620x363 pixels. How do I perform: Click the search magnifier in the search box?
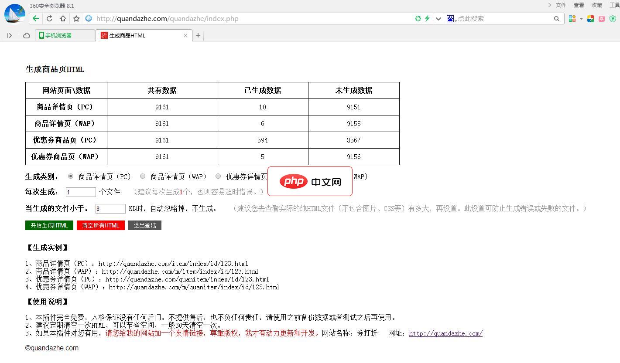(x=558, y=18)
